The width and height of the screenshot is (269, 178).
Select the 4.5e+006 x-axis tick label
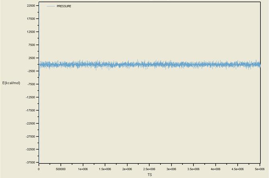(x=238, y=169)
